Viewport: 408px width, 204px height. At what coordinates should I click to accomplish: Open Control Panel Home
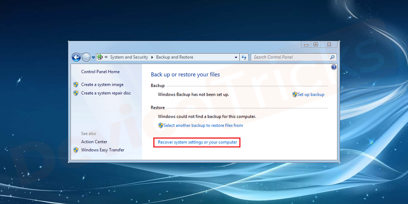click(101, 72)
